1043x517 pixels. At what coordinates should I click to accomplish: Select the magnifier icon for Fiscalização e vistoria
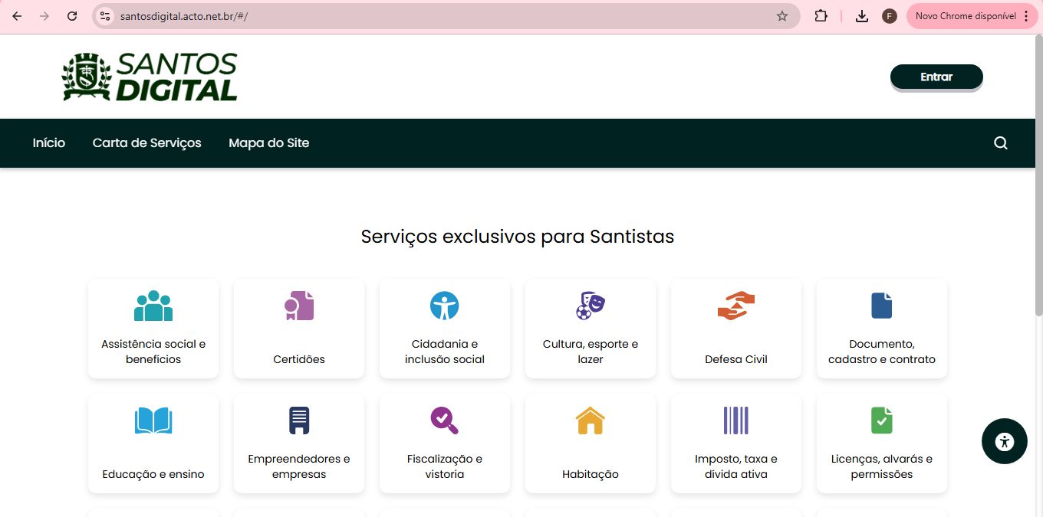pyautogui.click(x=444, y=420)
